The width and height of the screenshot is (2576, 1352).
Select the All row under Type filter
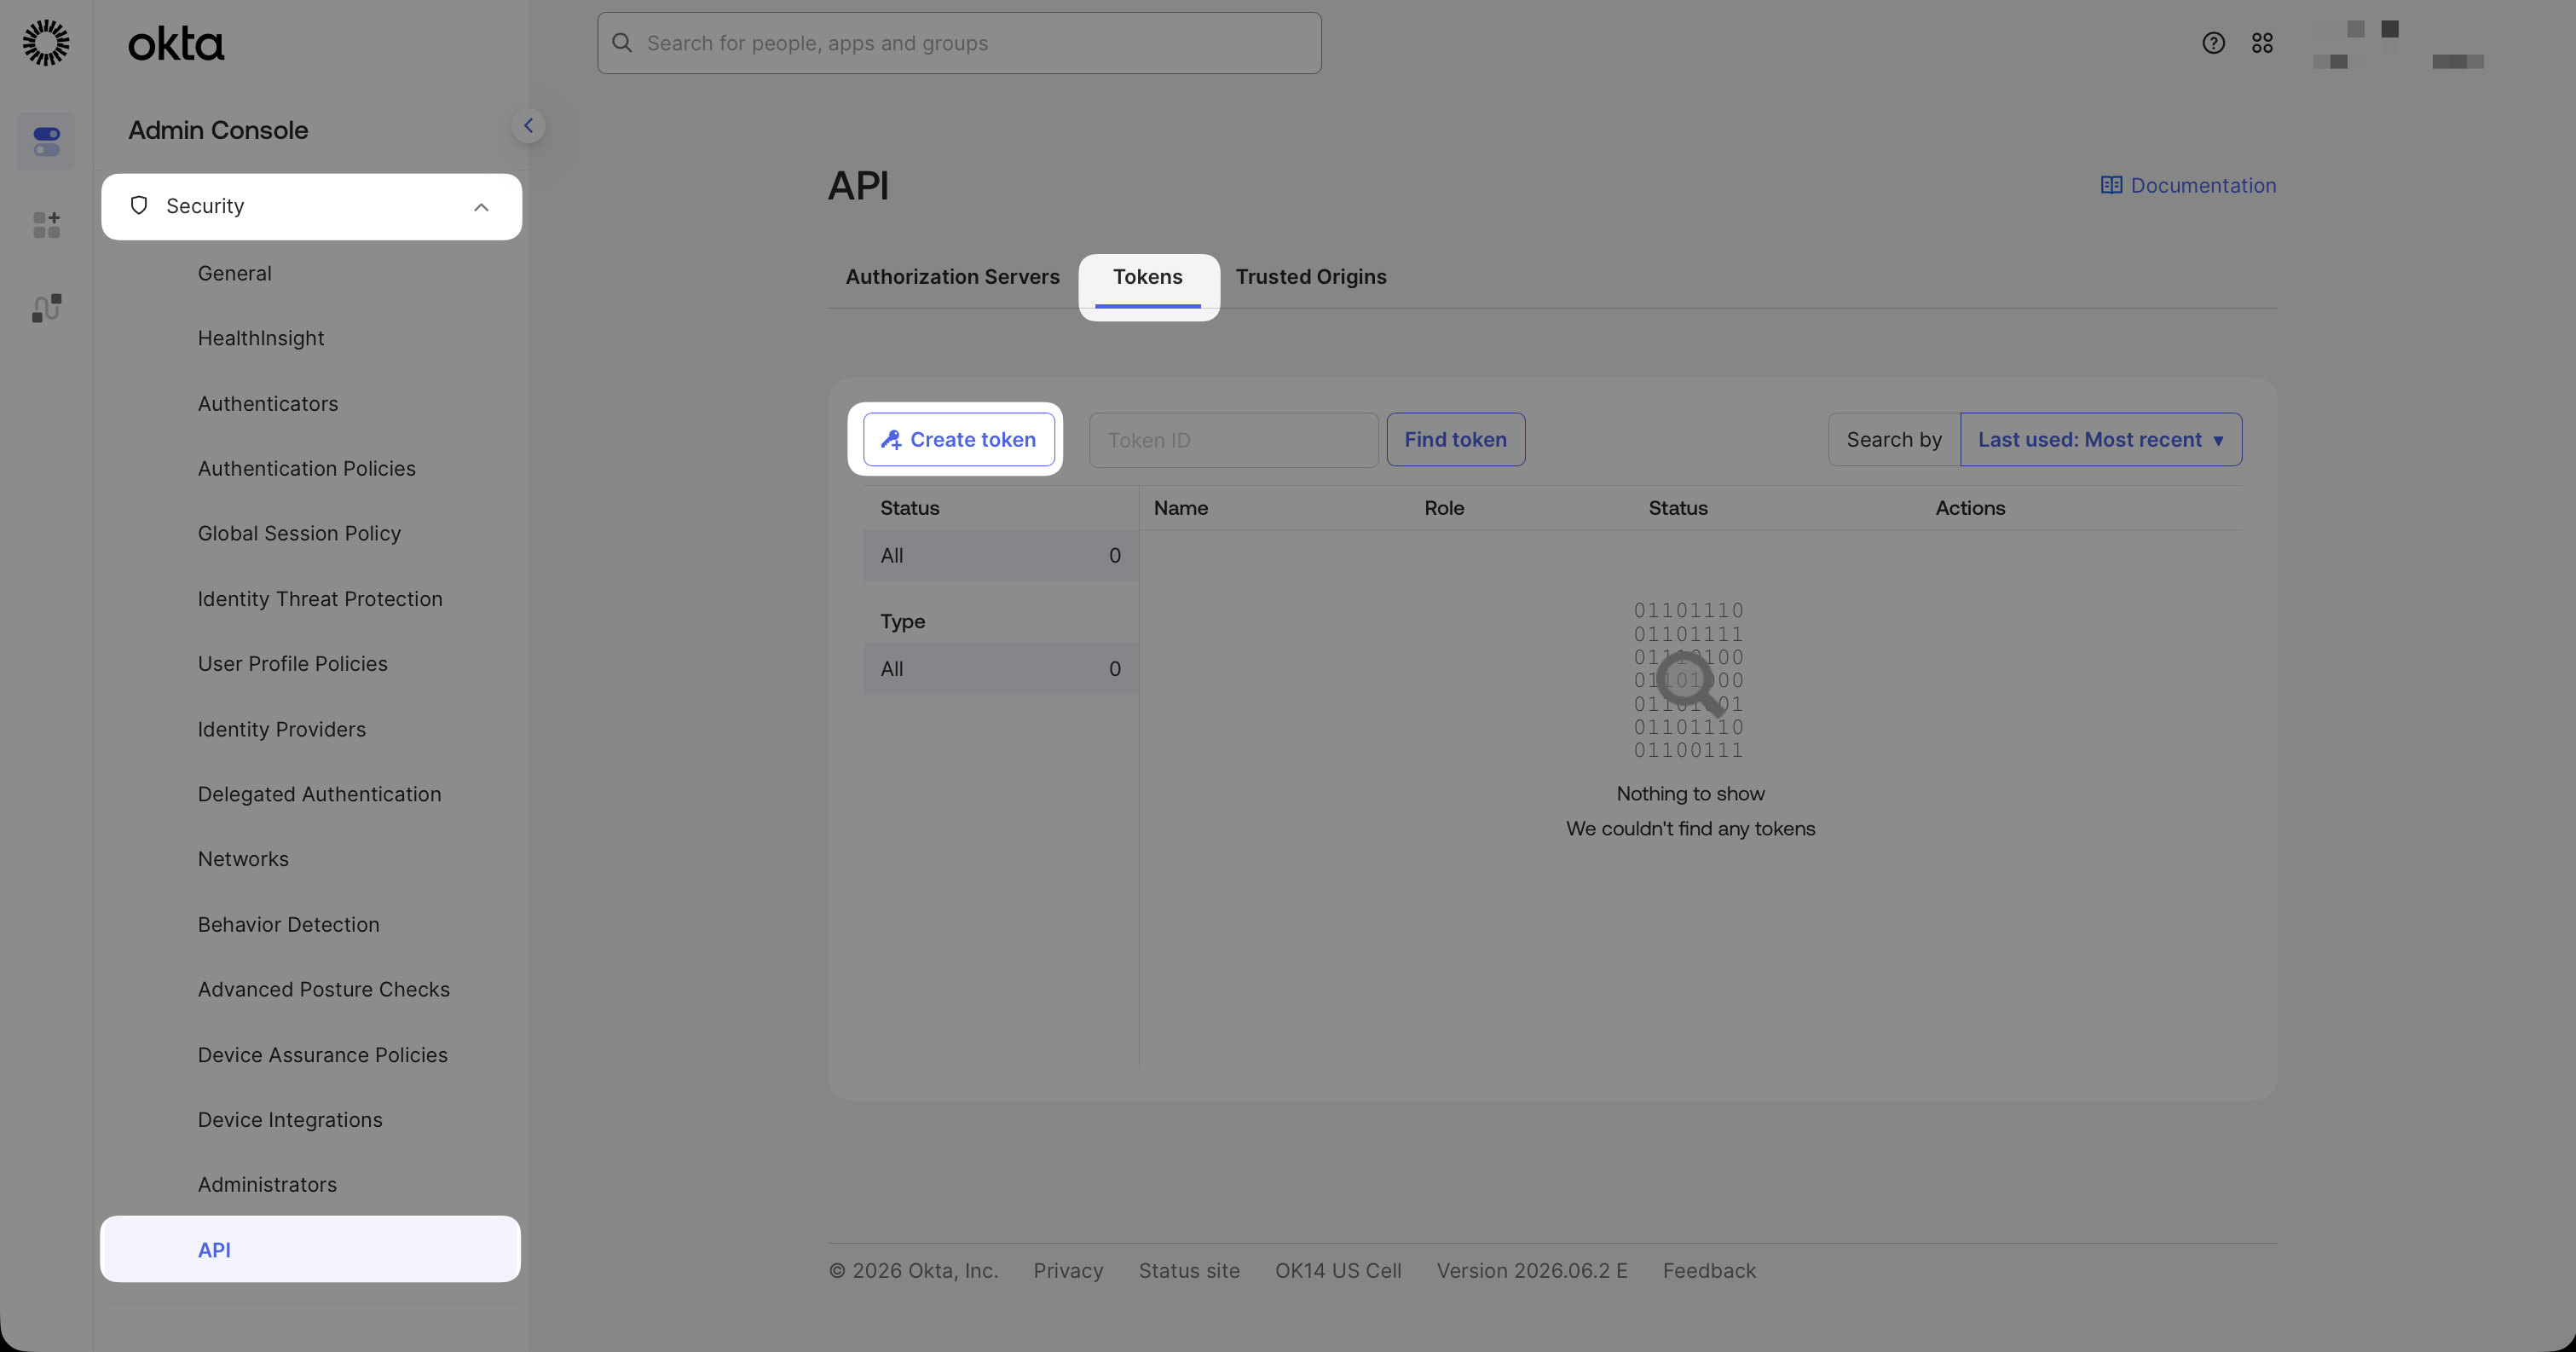pos(1000,669)
